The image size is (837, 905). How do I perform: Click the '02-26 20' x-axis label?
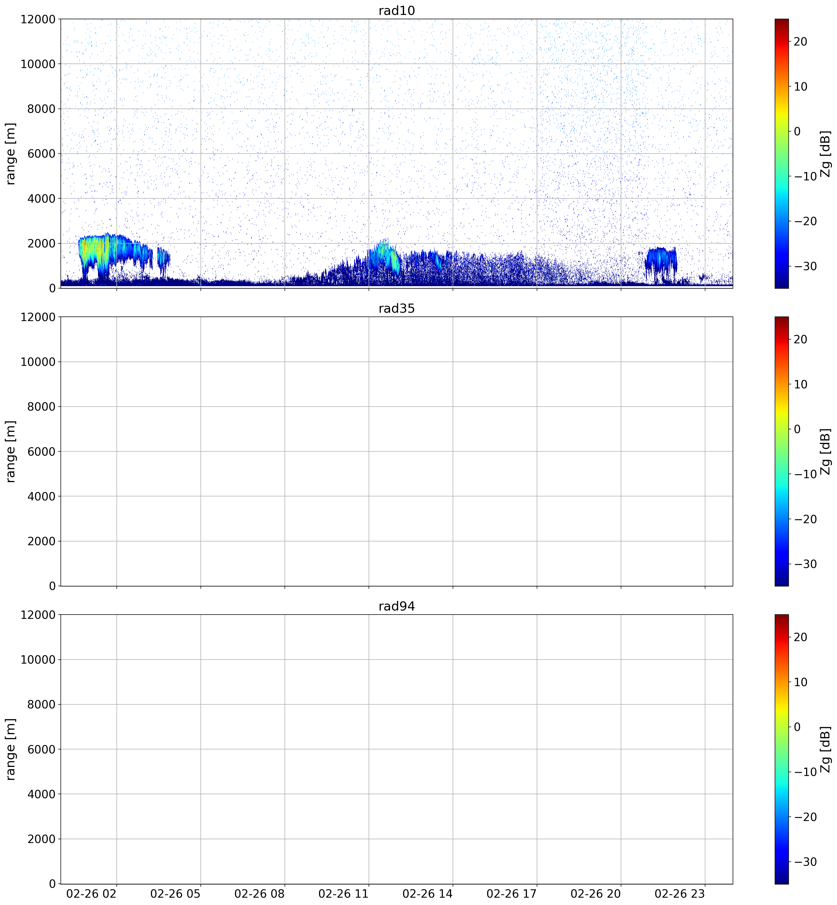[x=595, y=894]
